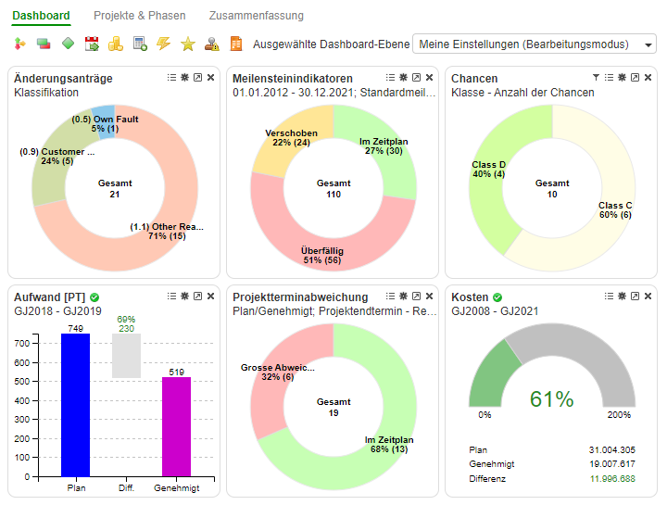Switch to the Projekte & Phasen tab

click(139, 16)
